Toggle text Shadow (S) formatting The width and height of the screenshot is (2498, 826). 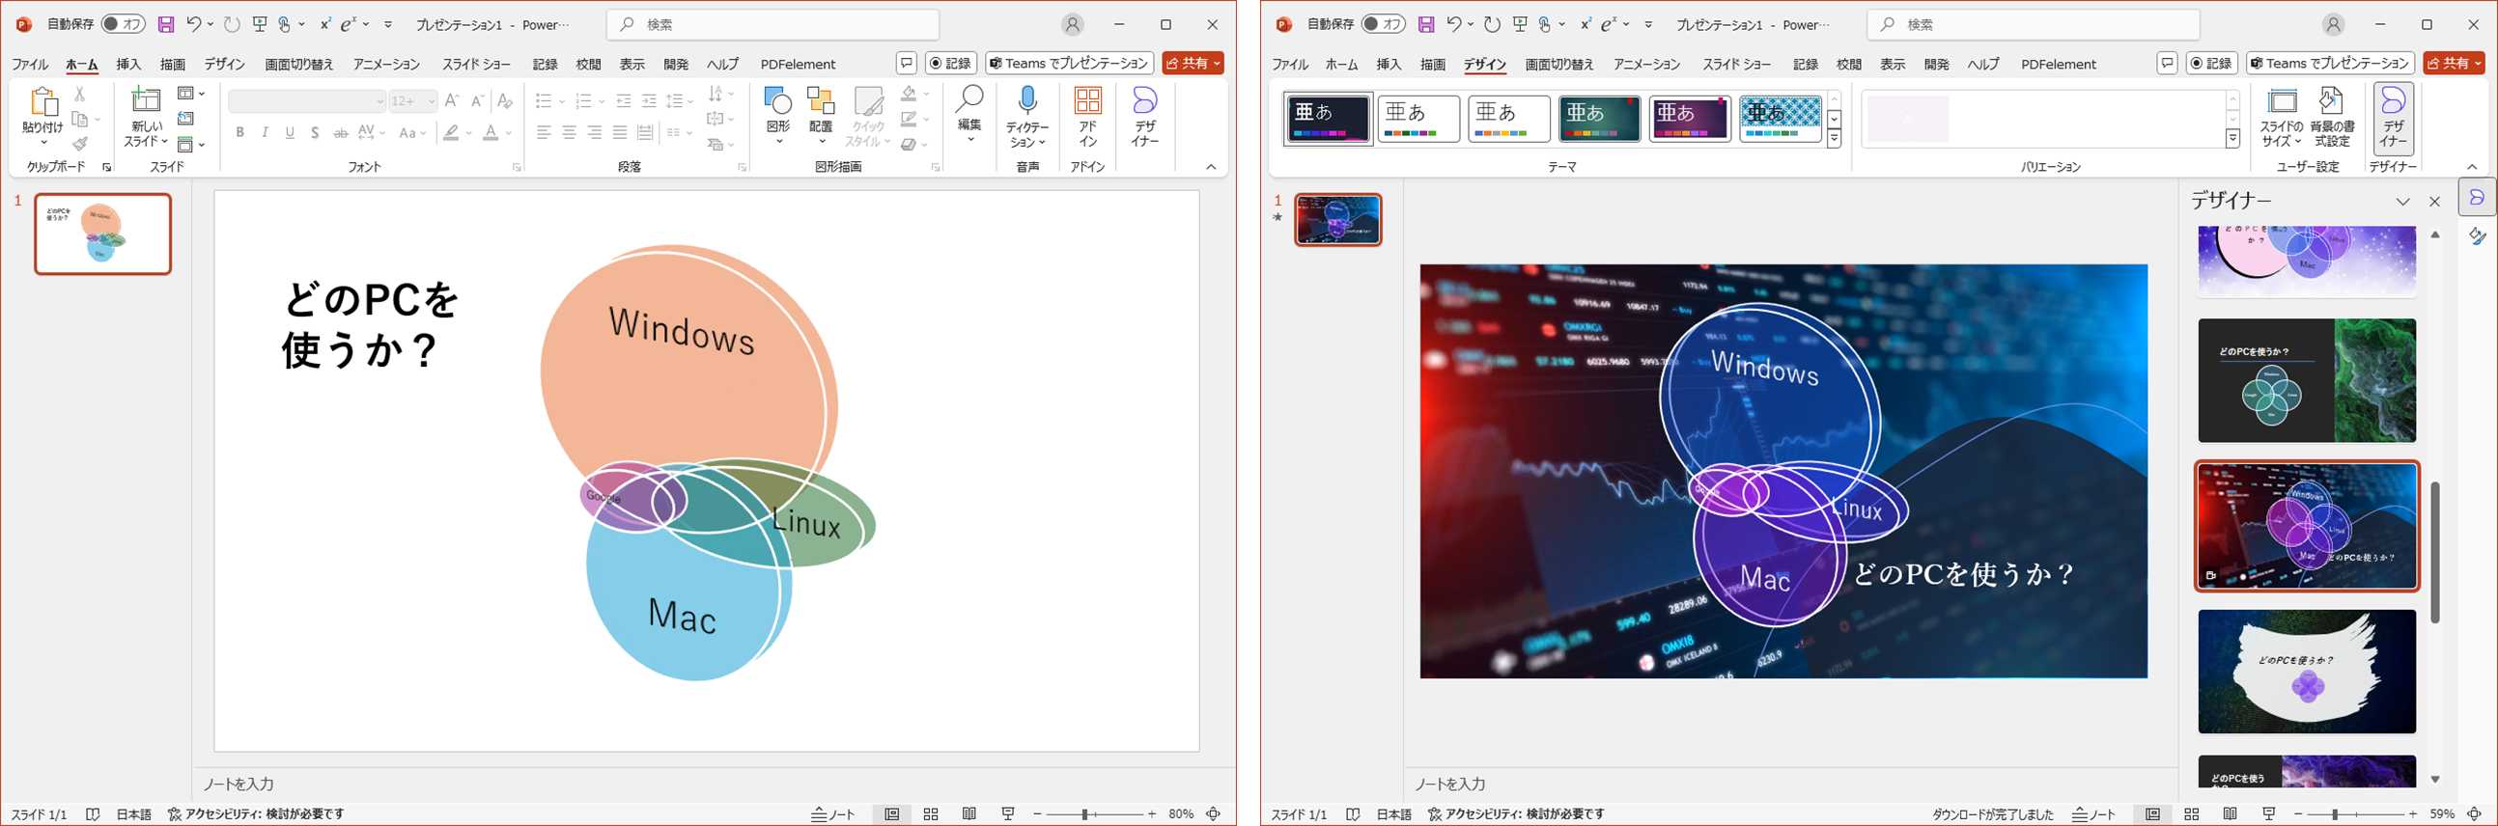pyautogui.click(x=315, y=132)
